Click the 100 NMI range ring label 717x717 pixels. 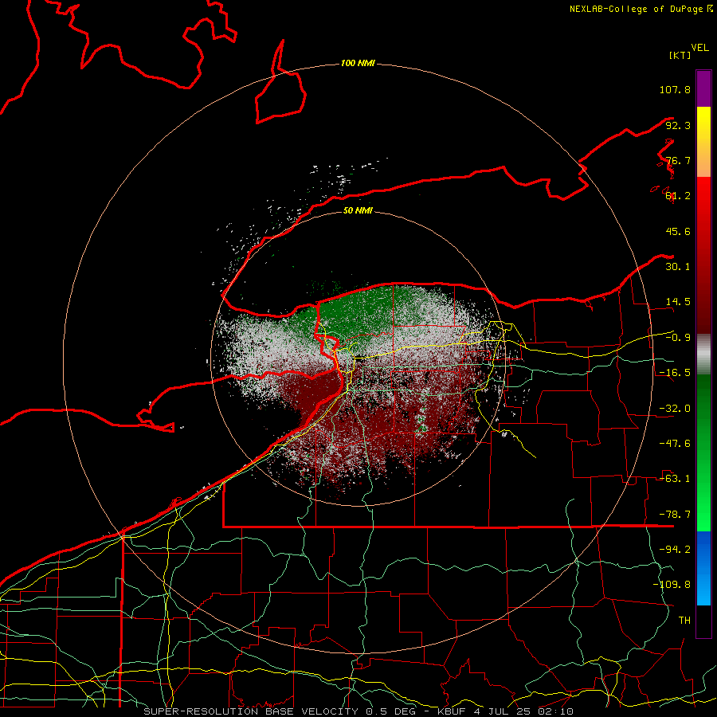coord(358,63)
